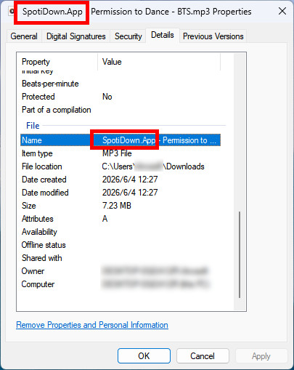Switch to the General tab

24,36
